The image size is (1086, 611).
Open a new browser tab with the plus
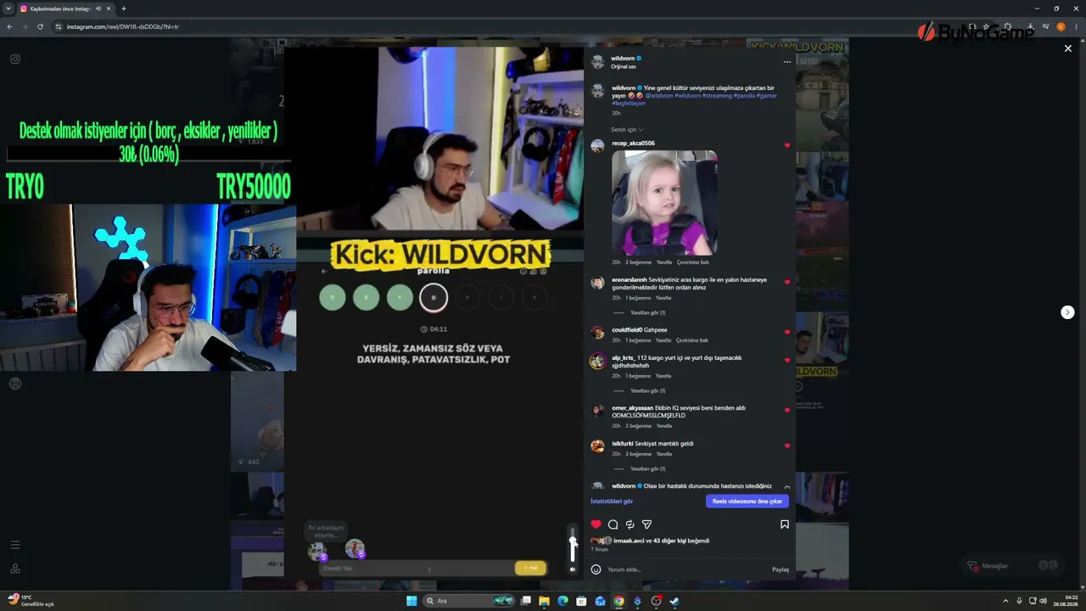(124, 8)
